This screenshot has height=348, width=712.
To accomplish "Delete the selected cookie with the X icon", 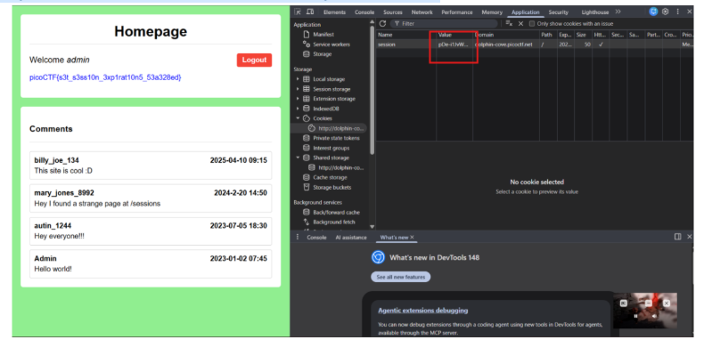I will tap(520, 24).
